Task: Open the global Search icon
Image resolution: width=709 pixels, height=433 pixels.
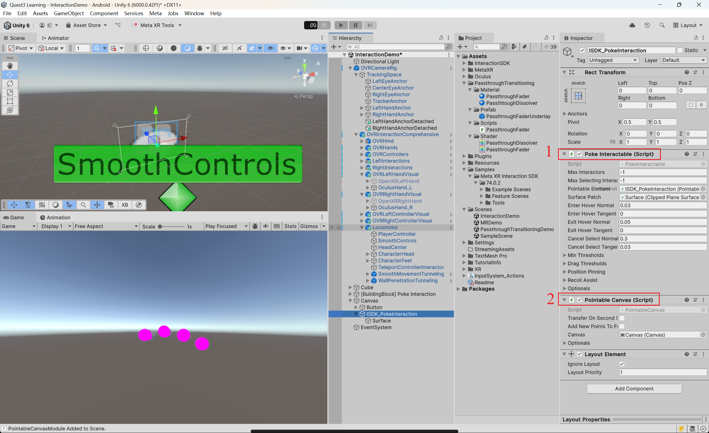Action: [x=662, y=25]
